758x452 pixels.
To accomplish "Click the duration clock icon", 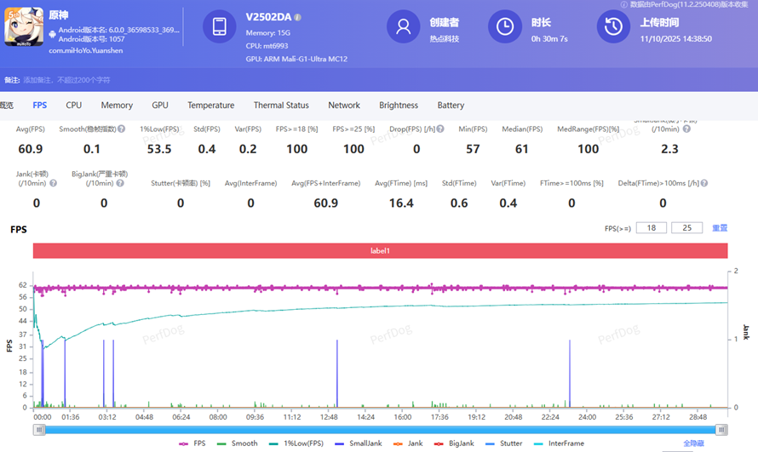I will coord(505,26).
